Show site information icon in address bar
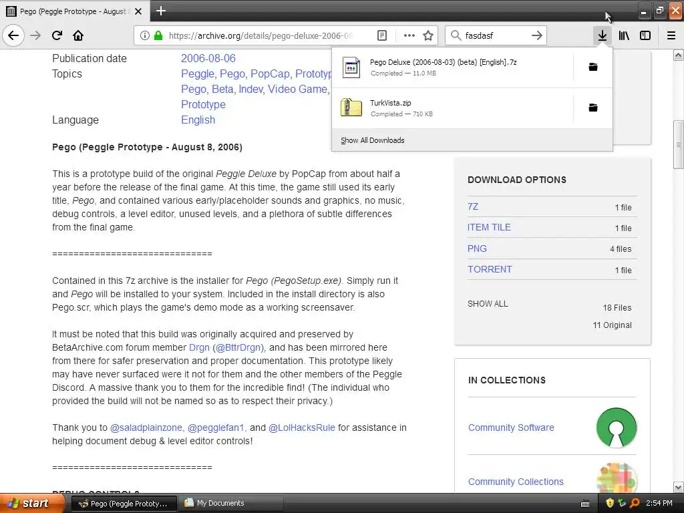 tap(145, 35)
